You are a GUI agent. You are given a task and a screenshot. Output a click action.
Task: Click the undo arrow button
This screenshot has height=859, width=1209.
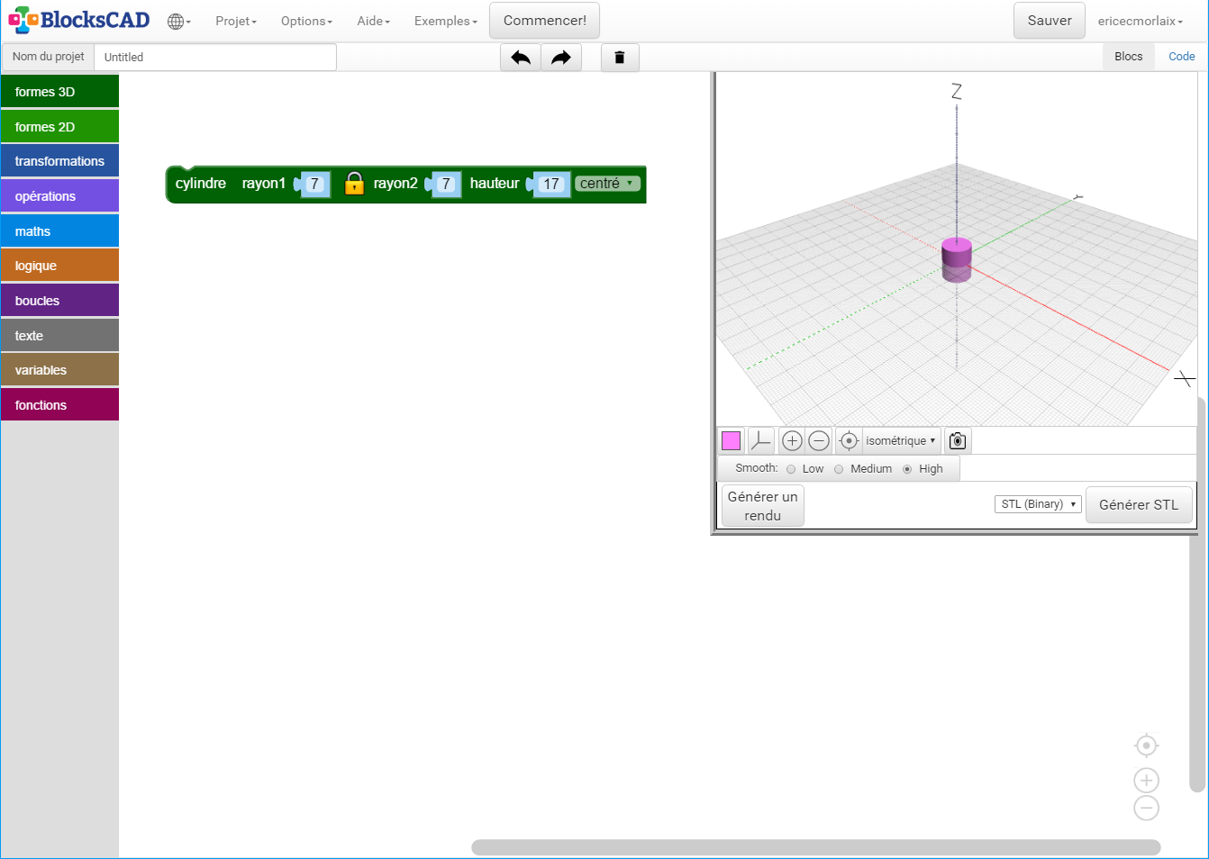pyautogui.click(x=521, y=58)
